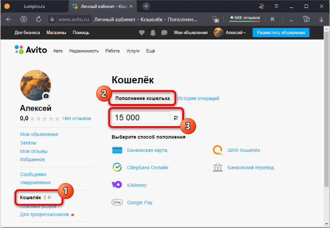This screenshot has width=330, height=228.
Task: Open the Авто category
Action: point(58,51)
